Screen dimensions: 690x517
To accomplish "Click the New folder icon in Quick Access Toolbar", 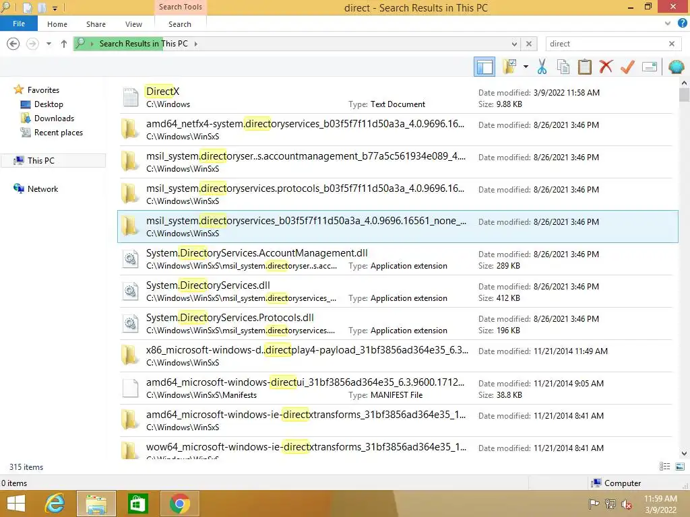I will tap(42, 8).
